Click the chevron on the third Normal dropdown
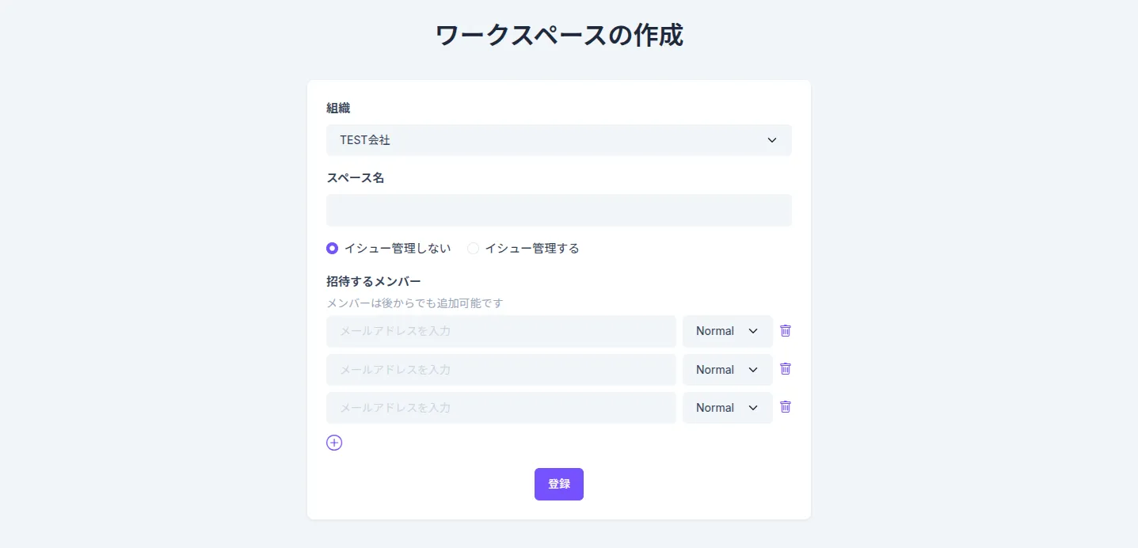Viewport: 1138px width, 548px height. click(x=752, y=407)
